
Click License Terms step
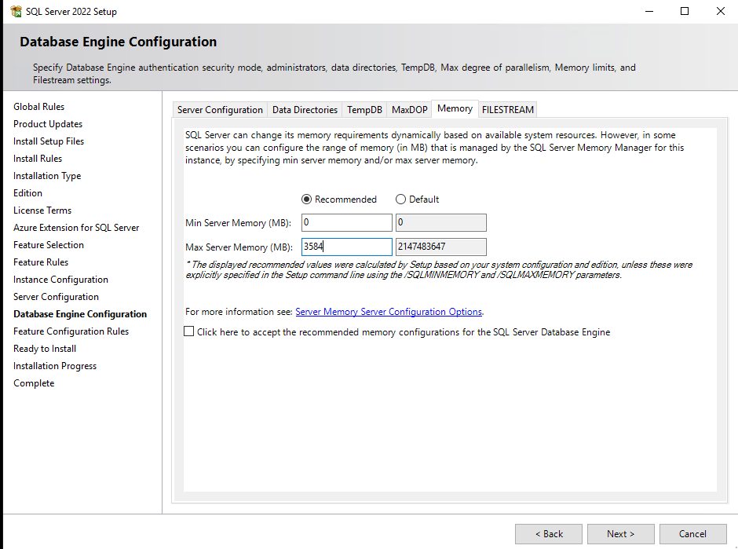point(42,210)
